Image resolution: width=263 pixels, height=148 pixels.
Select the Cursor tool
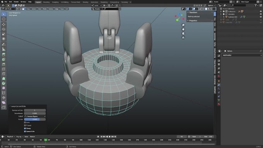pos(4,19)
